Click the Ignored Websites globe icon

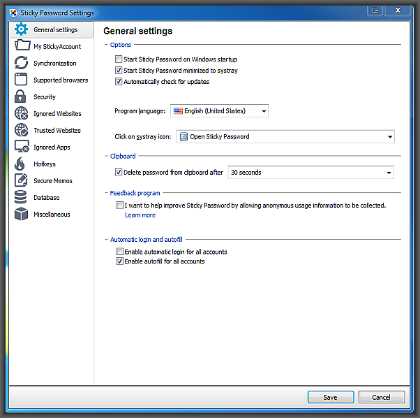point(21,113)
